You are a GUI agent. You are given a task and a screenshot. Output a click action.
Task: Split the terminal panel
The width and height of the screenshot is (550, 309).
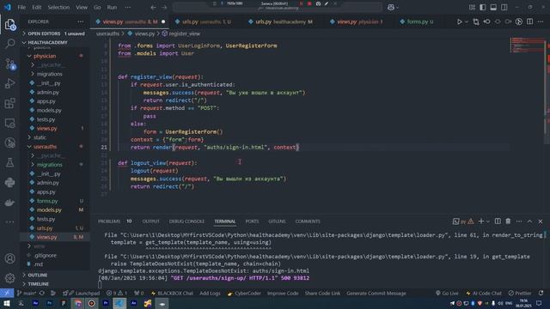tap(498, 221)
